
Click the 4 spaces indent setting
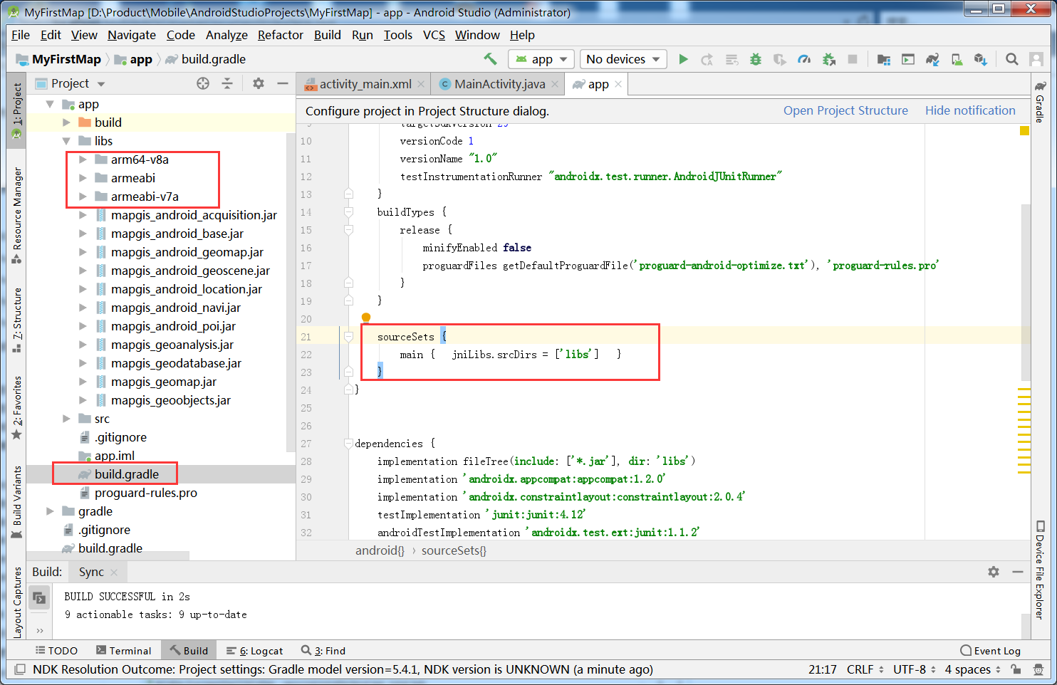point(972,669)
